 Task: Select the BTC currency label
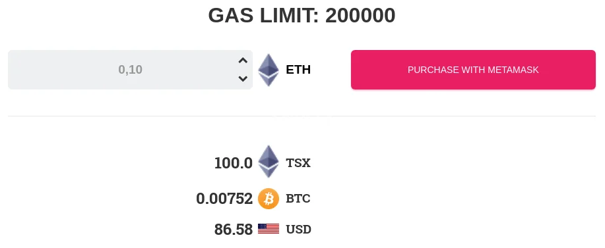(x=298, y=199)
